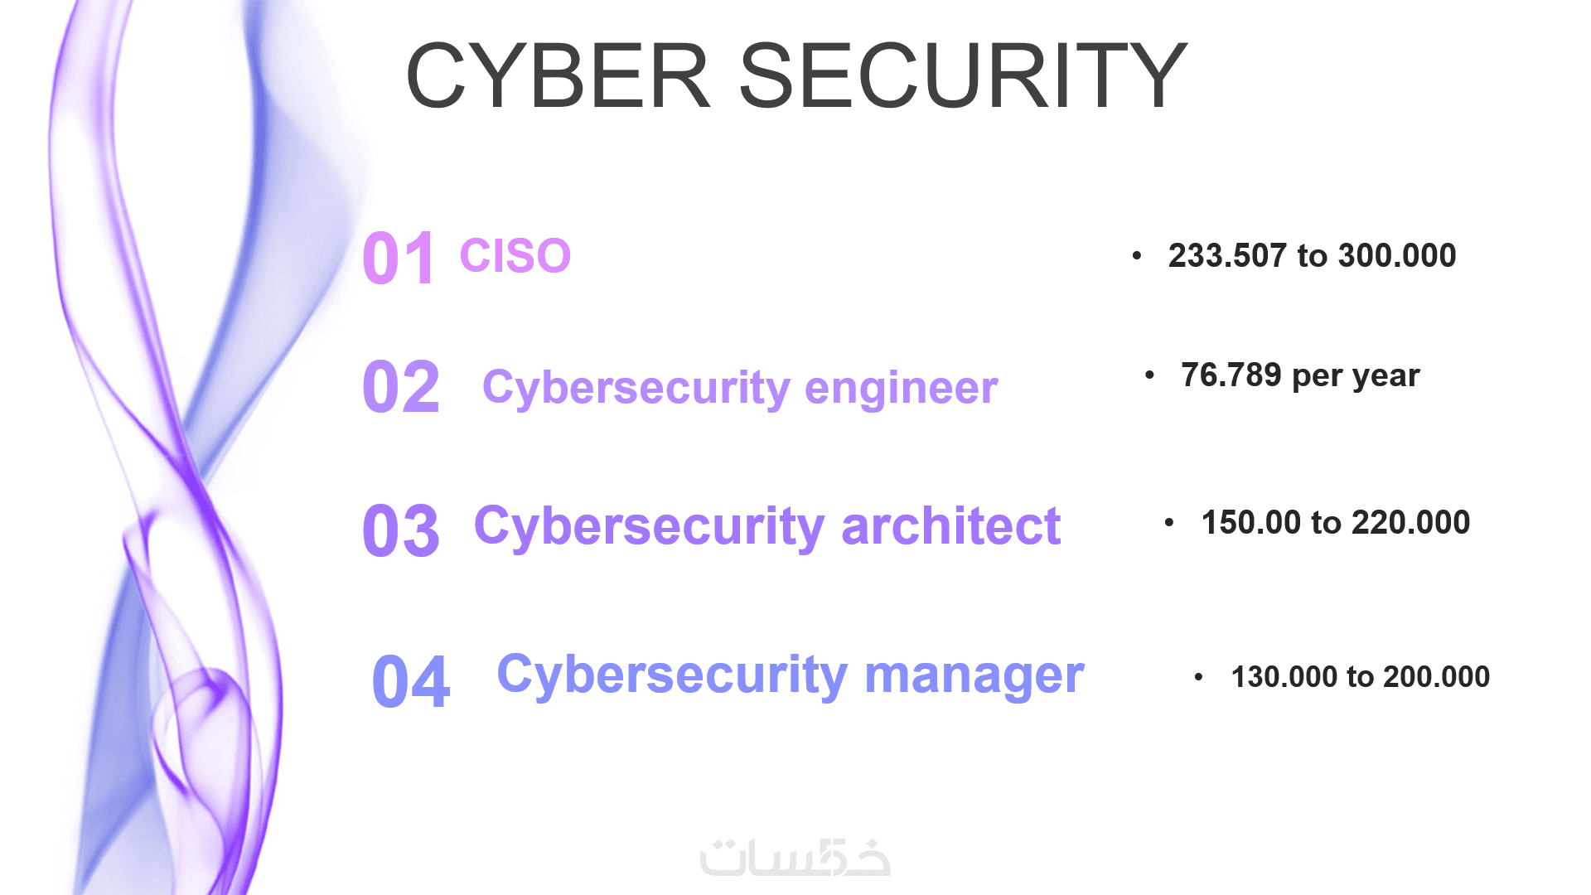1591x895 pixels.
Task: Click the number 03
Action: (x=401, y=530)
